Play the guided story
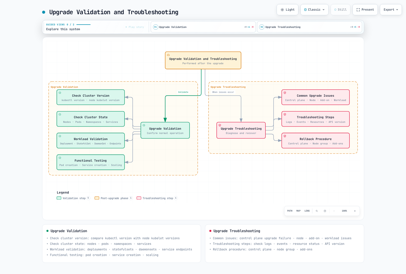Screen dimensions: 406x274 point(135,27)
